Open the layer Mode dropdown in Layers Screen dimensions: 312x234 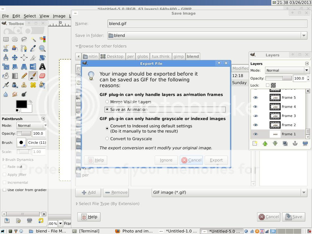287,70
